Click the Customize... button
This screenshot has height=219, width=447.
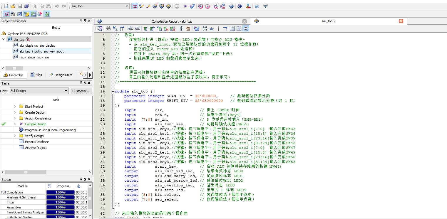(81, 91)
